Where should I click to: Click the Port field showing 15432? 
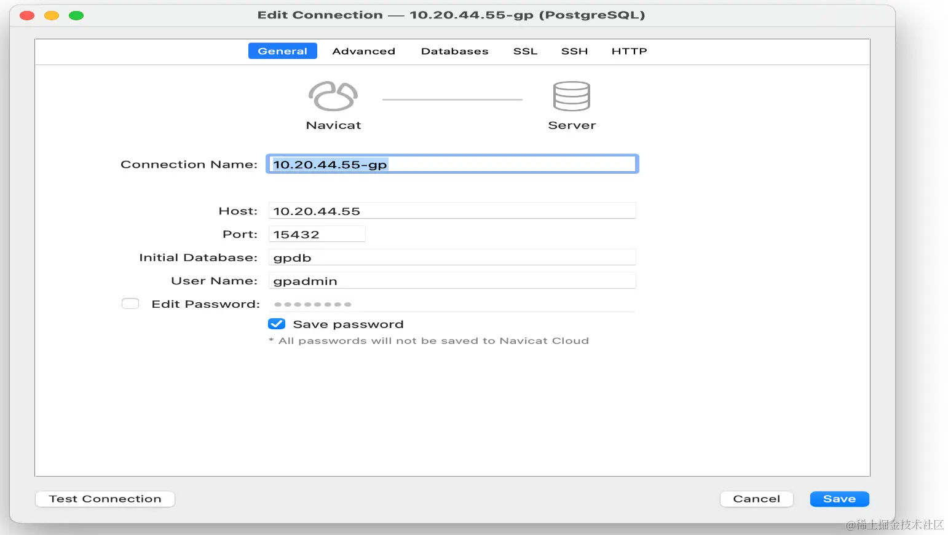pyautogui.click(x=317, y=234)
